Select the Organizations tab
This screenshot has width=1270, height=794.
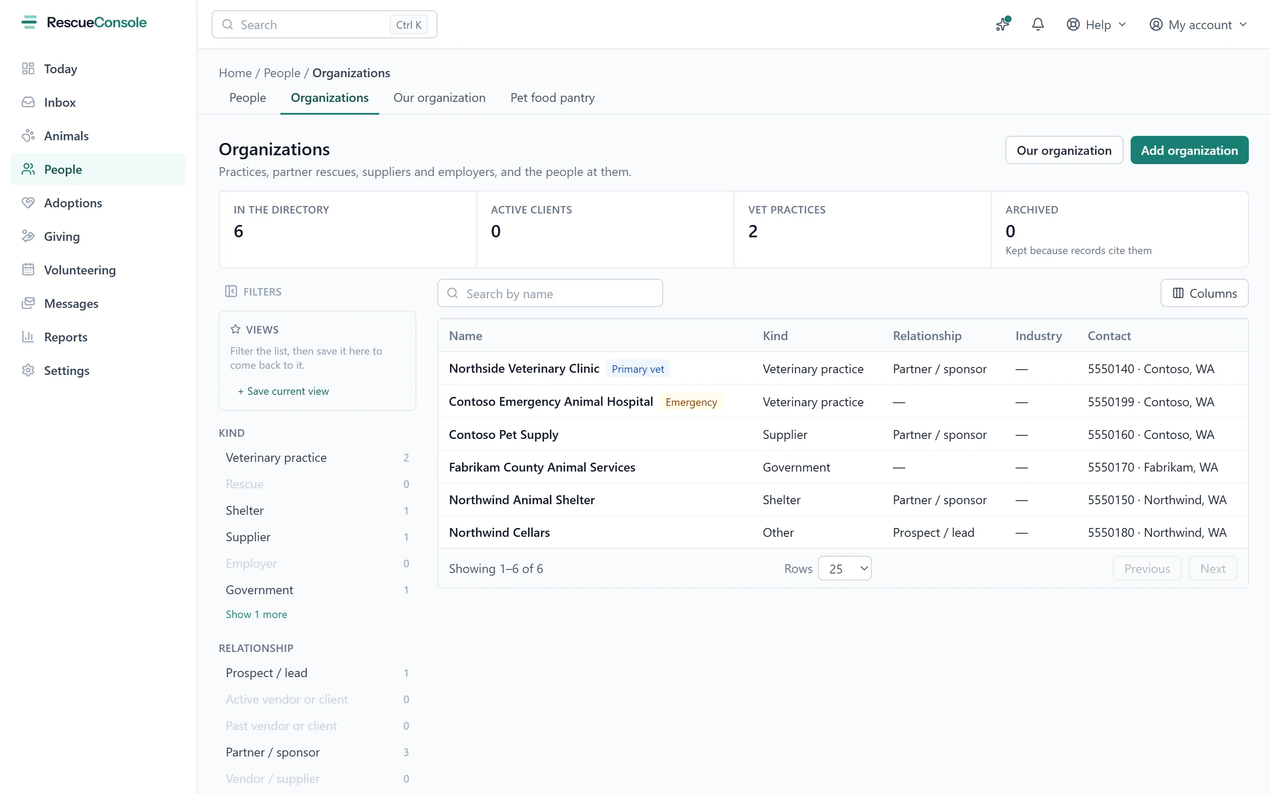329,97
